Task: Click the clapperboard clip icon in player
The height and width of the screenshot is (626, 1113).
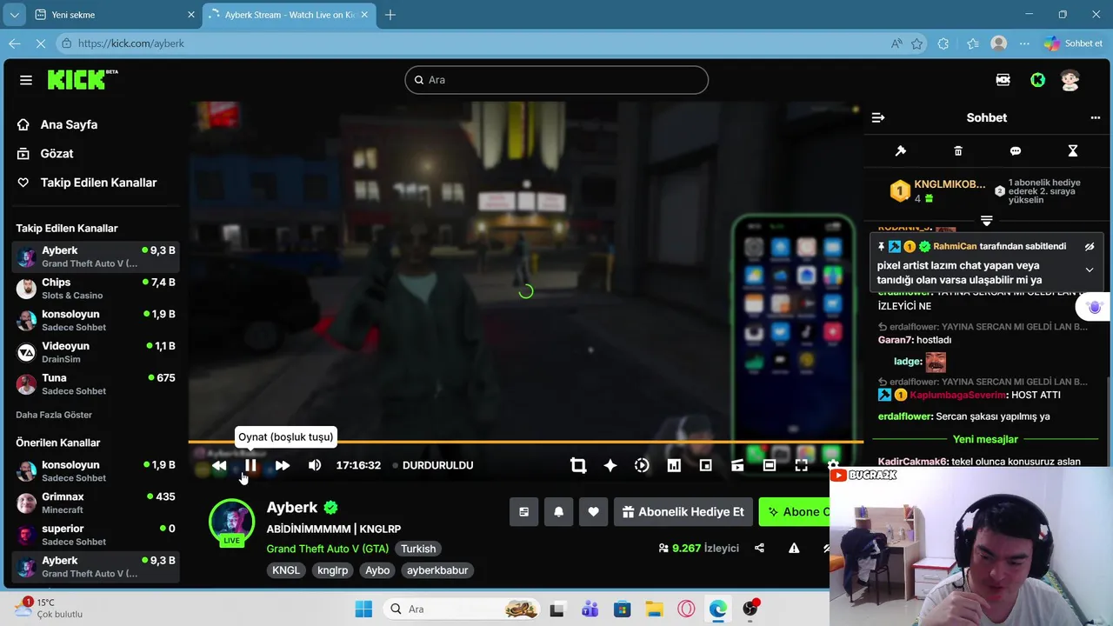Action: pos(737,465)
